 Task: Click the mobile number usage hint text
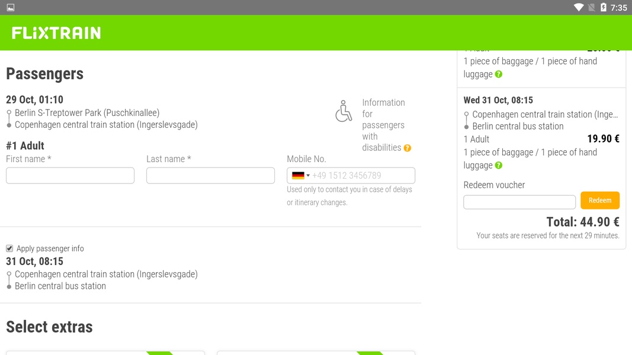(x=349, y=196)
